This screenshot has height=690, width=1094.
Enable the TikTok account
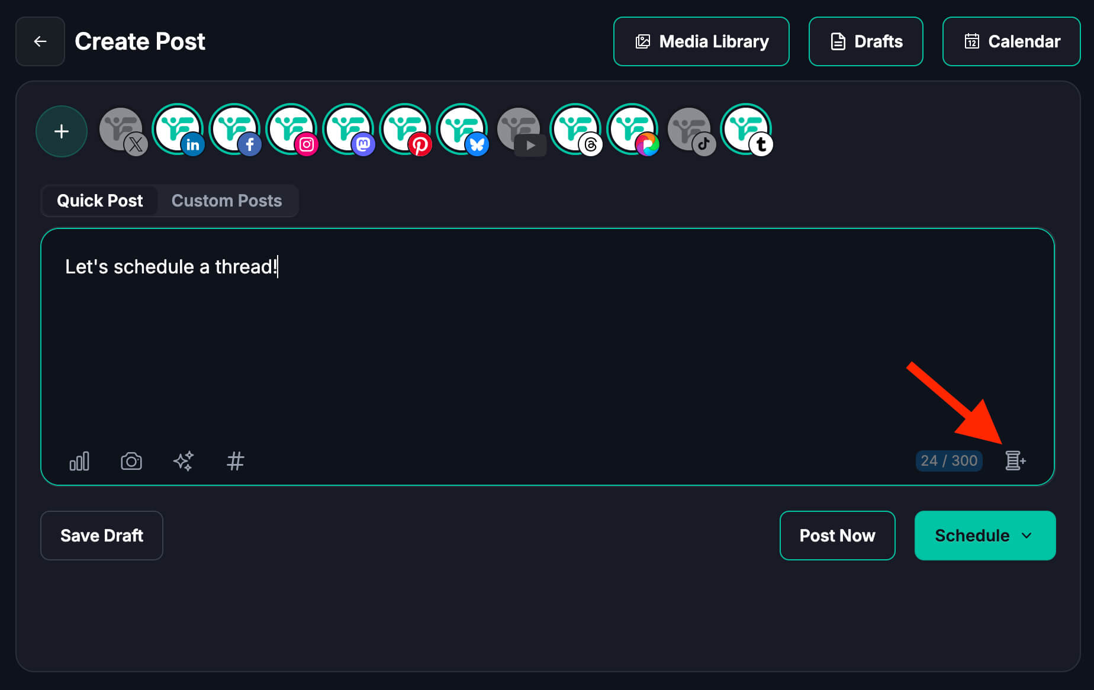click(x=690, y=130)
